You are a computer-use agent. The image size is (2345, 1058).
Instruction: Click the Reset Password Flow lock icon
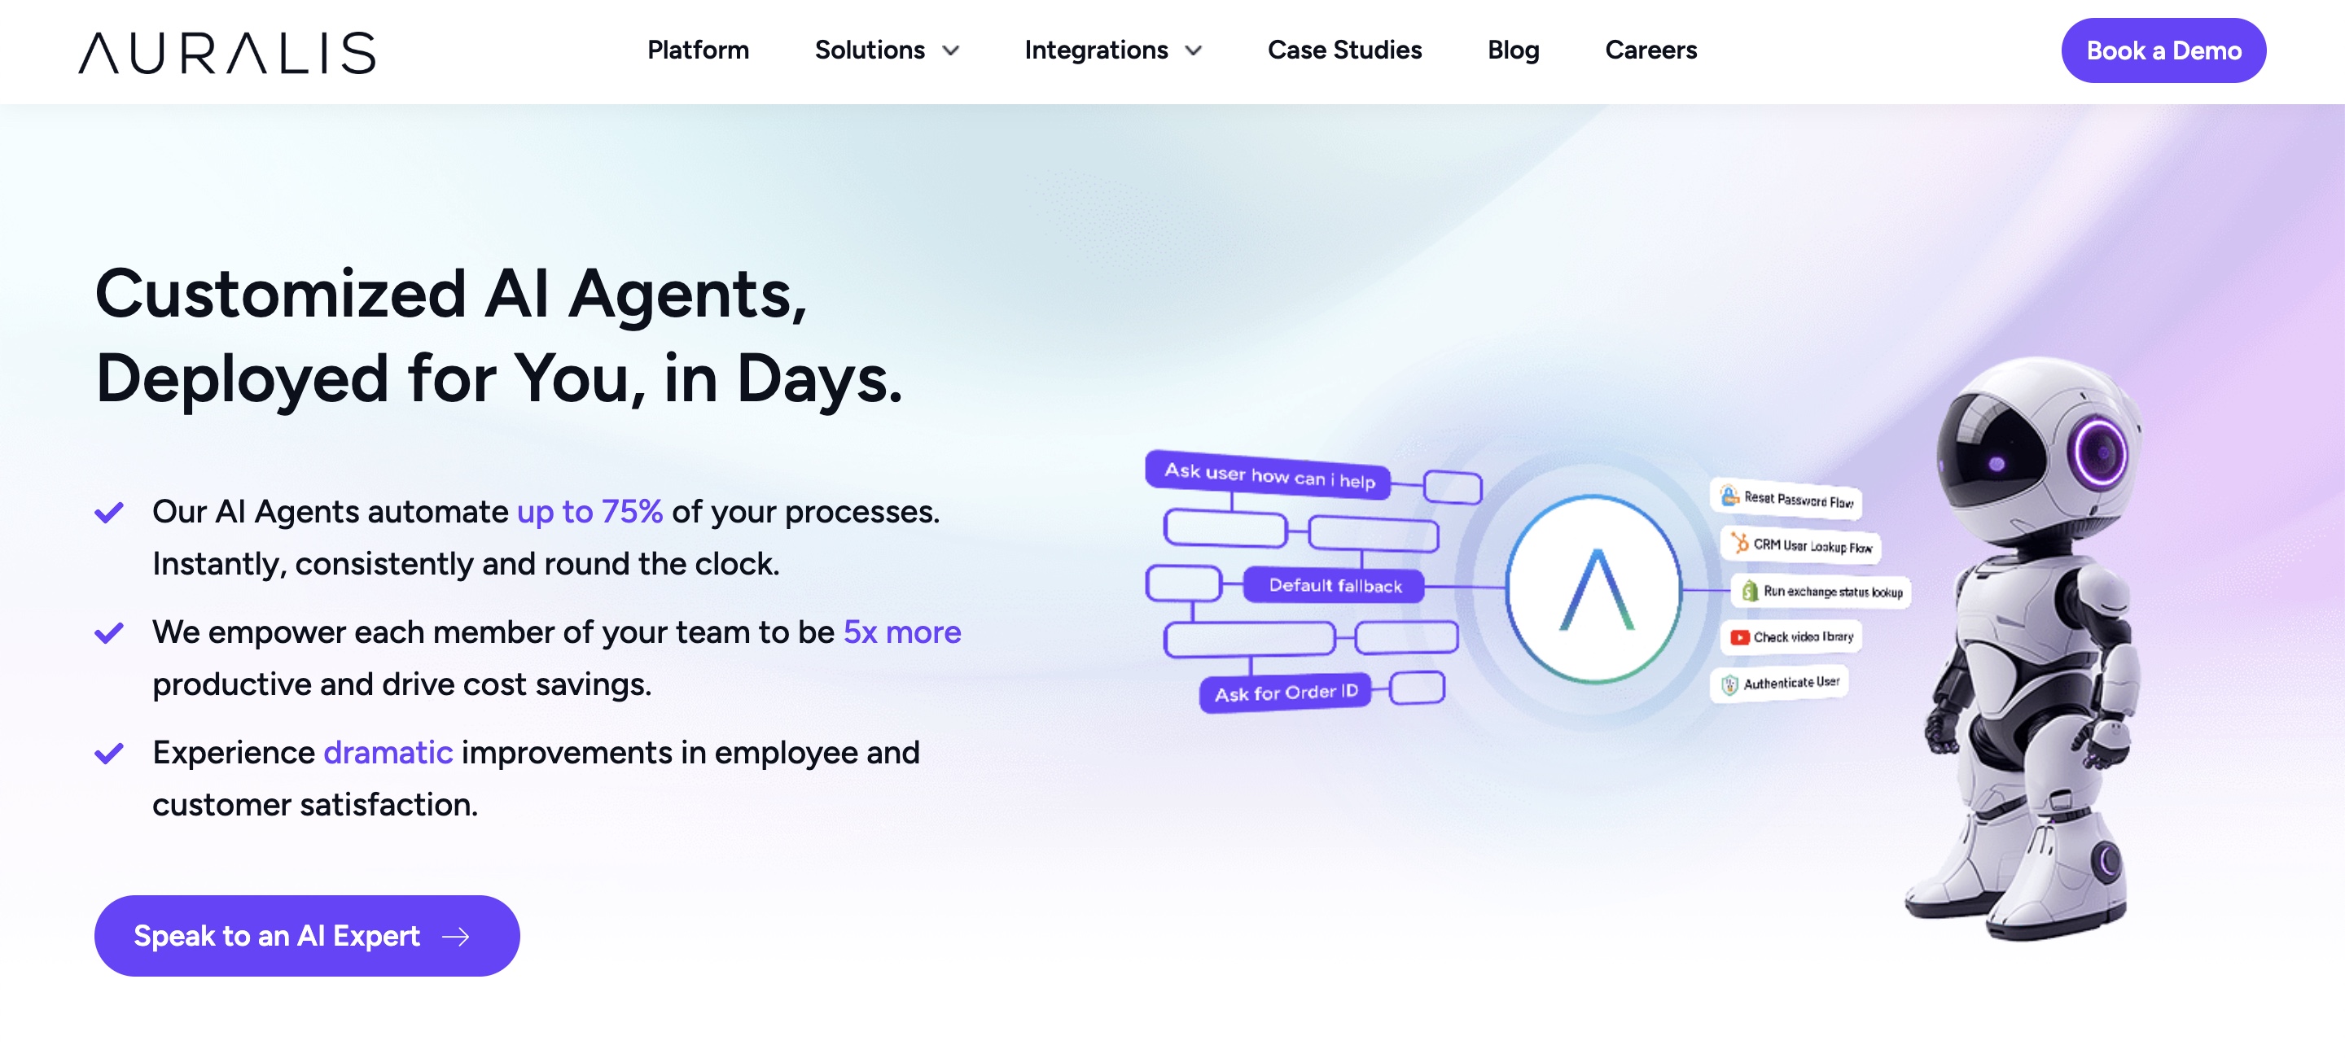[1728, 495]
